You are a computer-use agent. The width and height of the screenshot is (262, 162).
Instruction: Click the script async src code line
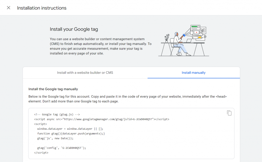click(x=101, y=119)
